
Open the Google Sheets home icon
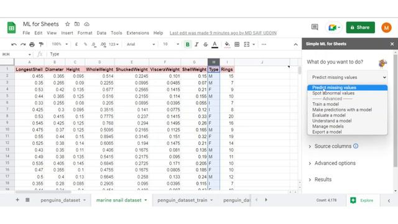11,27
